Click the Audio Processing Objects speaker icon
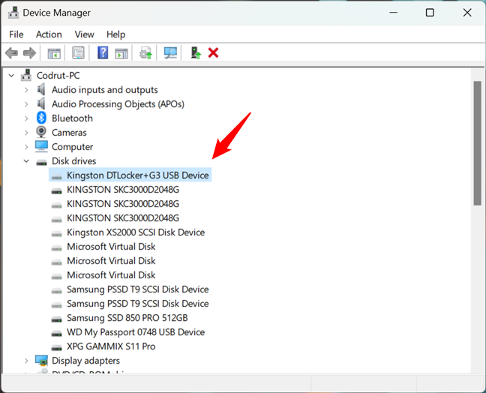The height and width of the screenshot is (393, 486). coord(41,103)
